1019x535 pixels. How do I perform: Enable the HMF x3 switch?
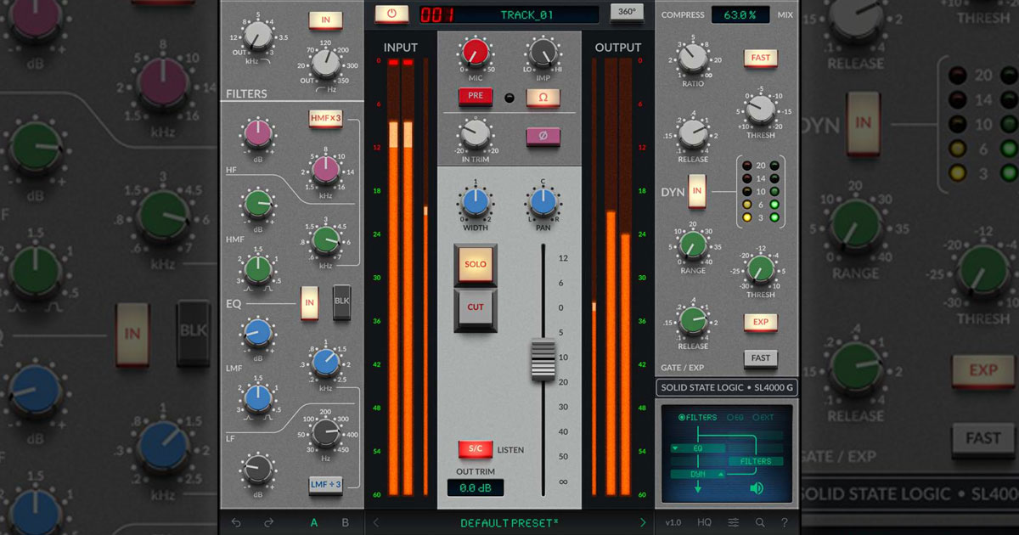pos(325,119)
